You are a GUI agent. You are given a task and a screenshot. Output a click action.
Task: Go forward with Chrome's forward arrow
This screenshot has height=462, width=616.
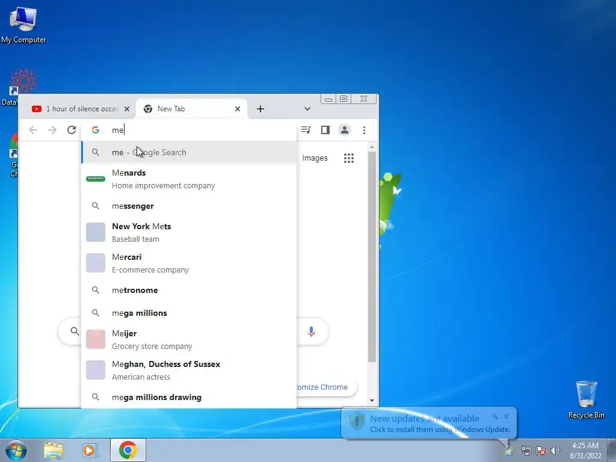52,130
